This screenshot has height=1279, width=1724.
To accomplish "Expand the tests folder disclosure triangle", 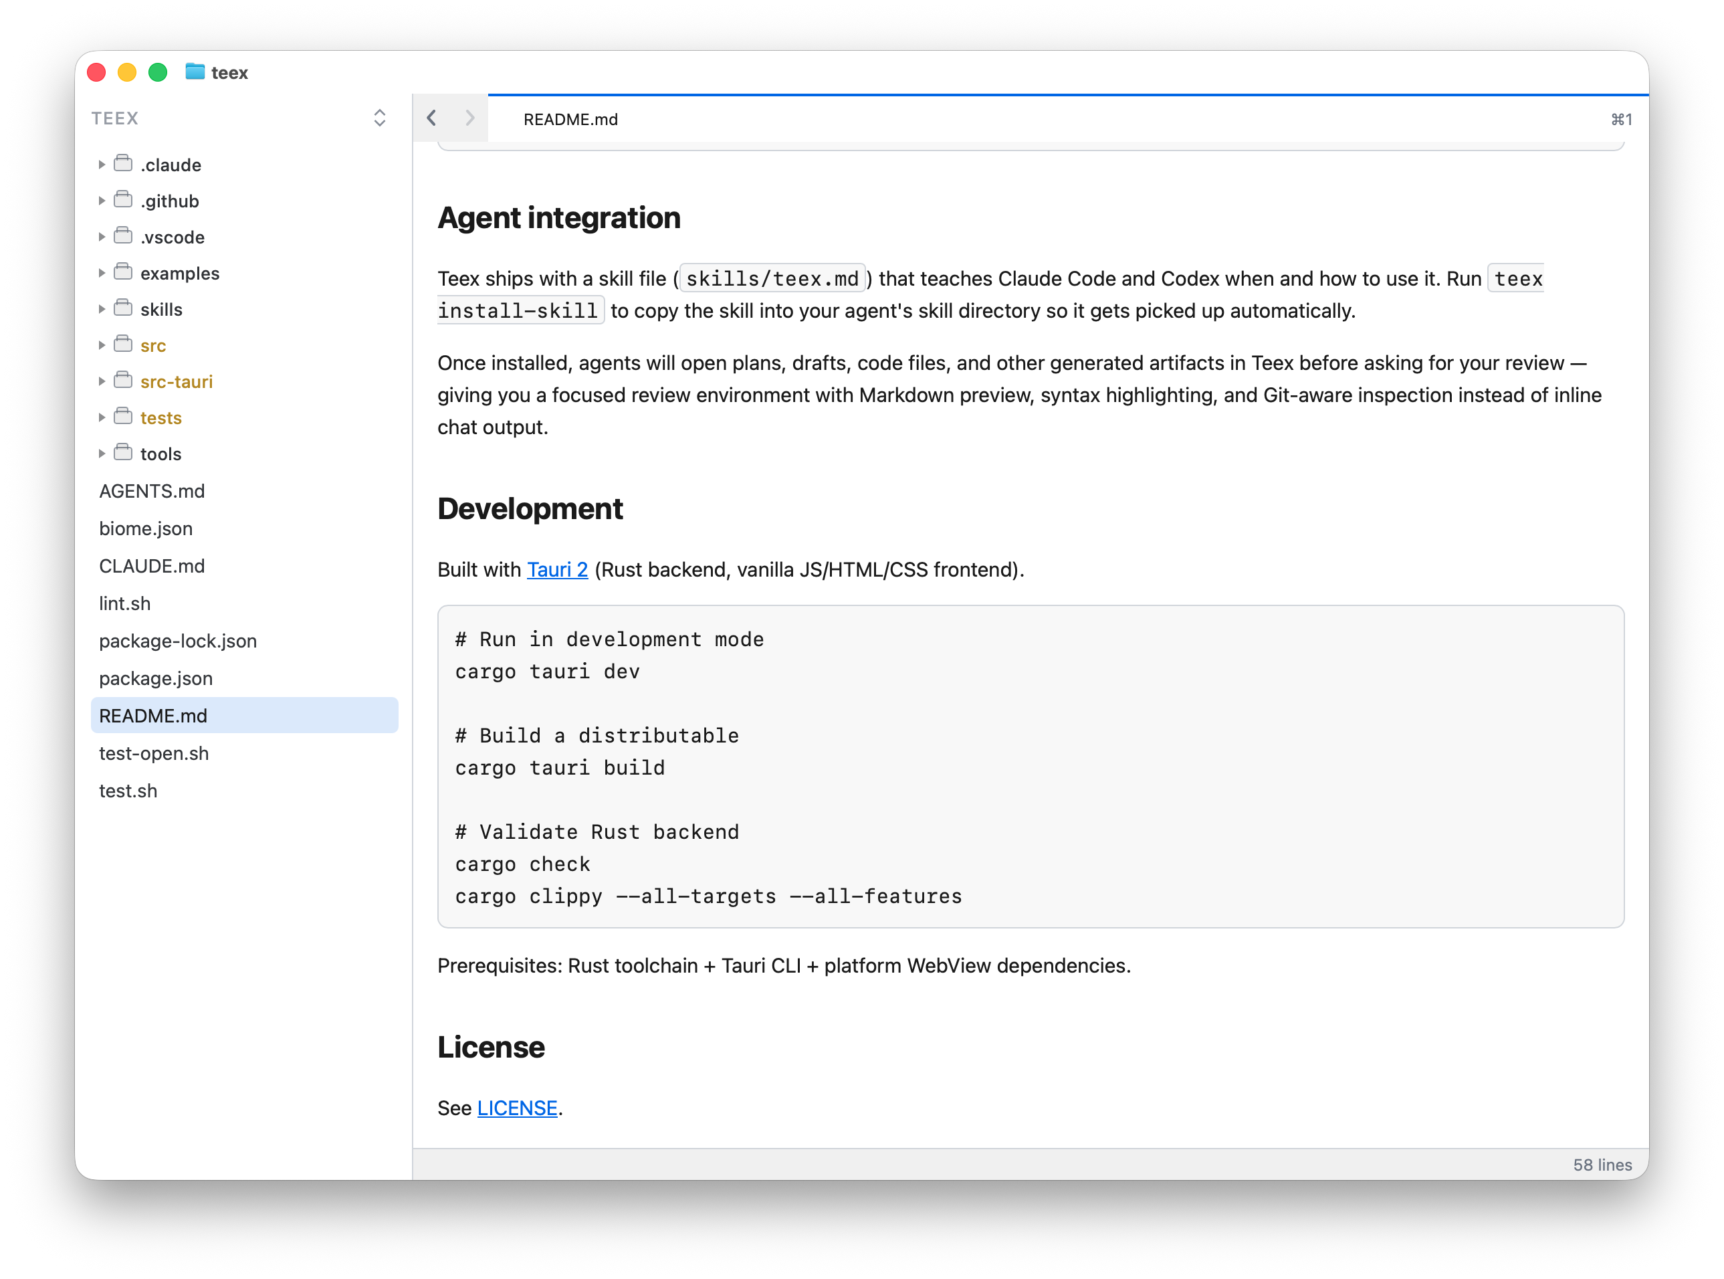I will (102, 417).
